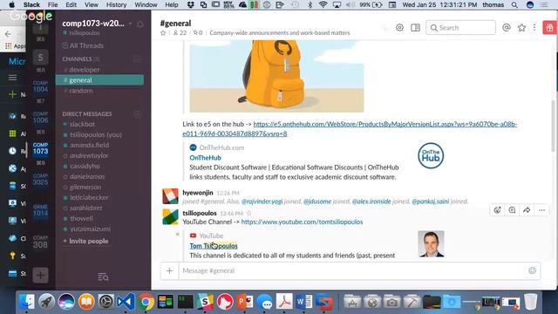
Task: Switch to COMP 3025 workspace
Action: 40,180
